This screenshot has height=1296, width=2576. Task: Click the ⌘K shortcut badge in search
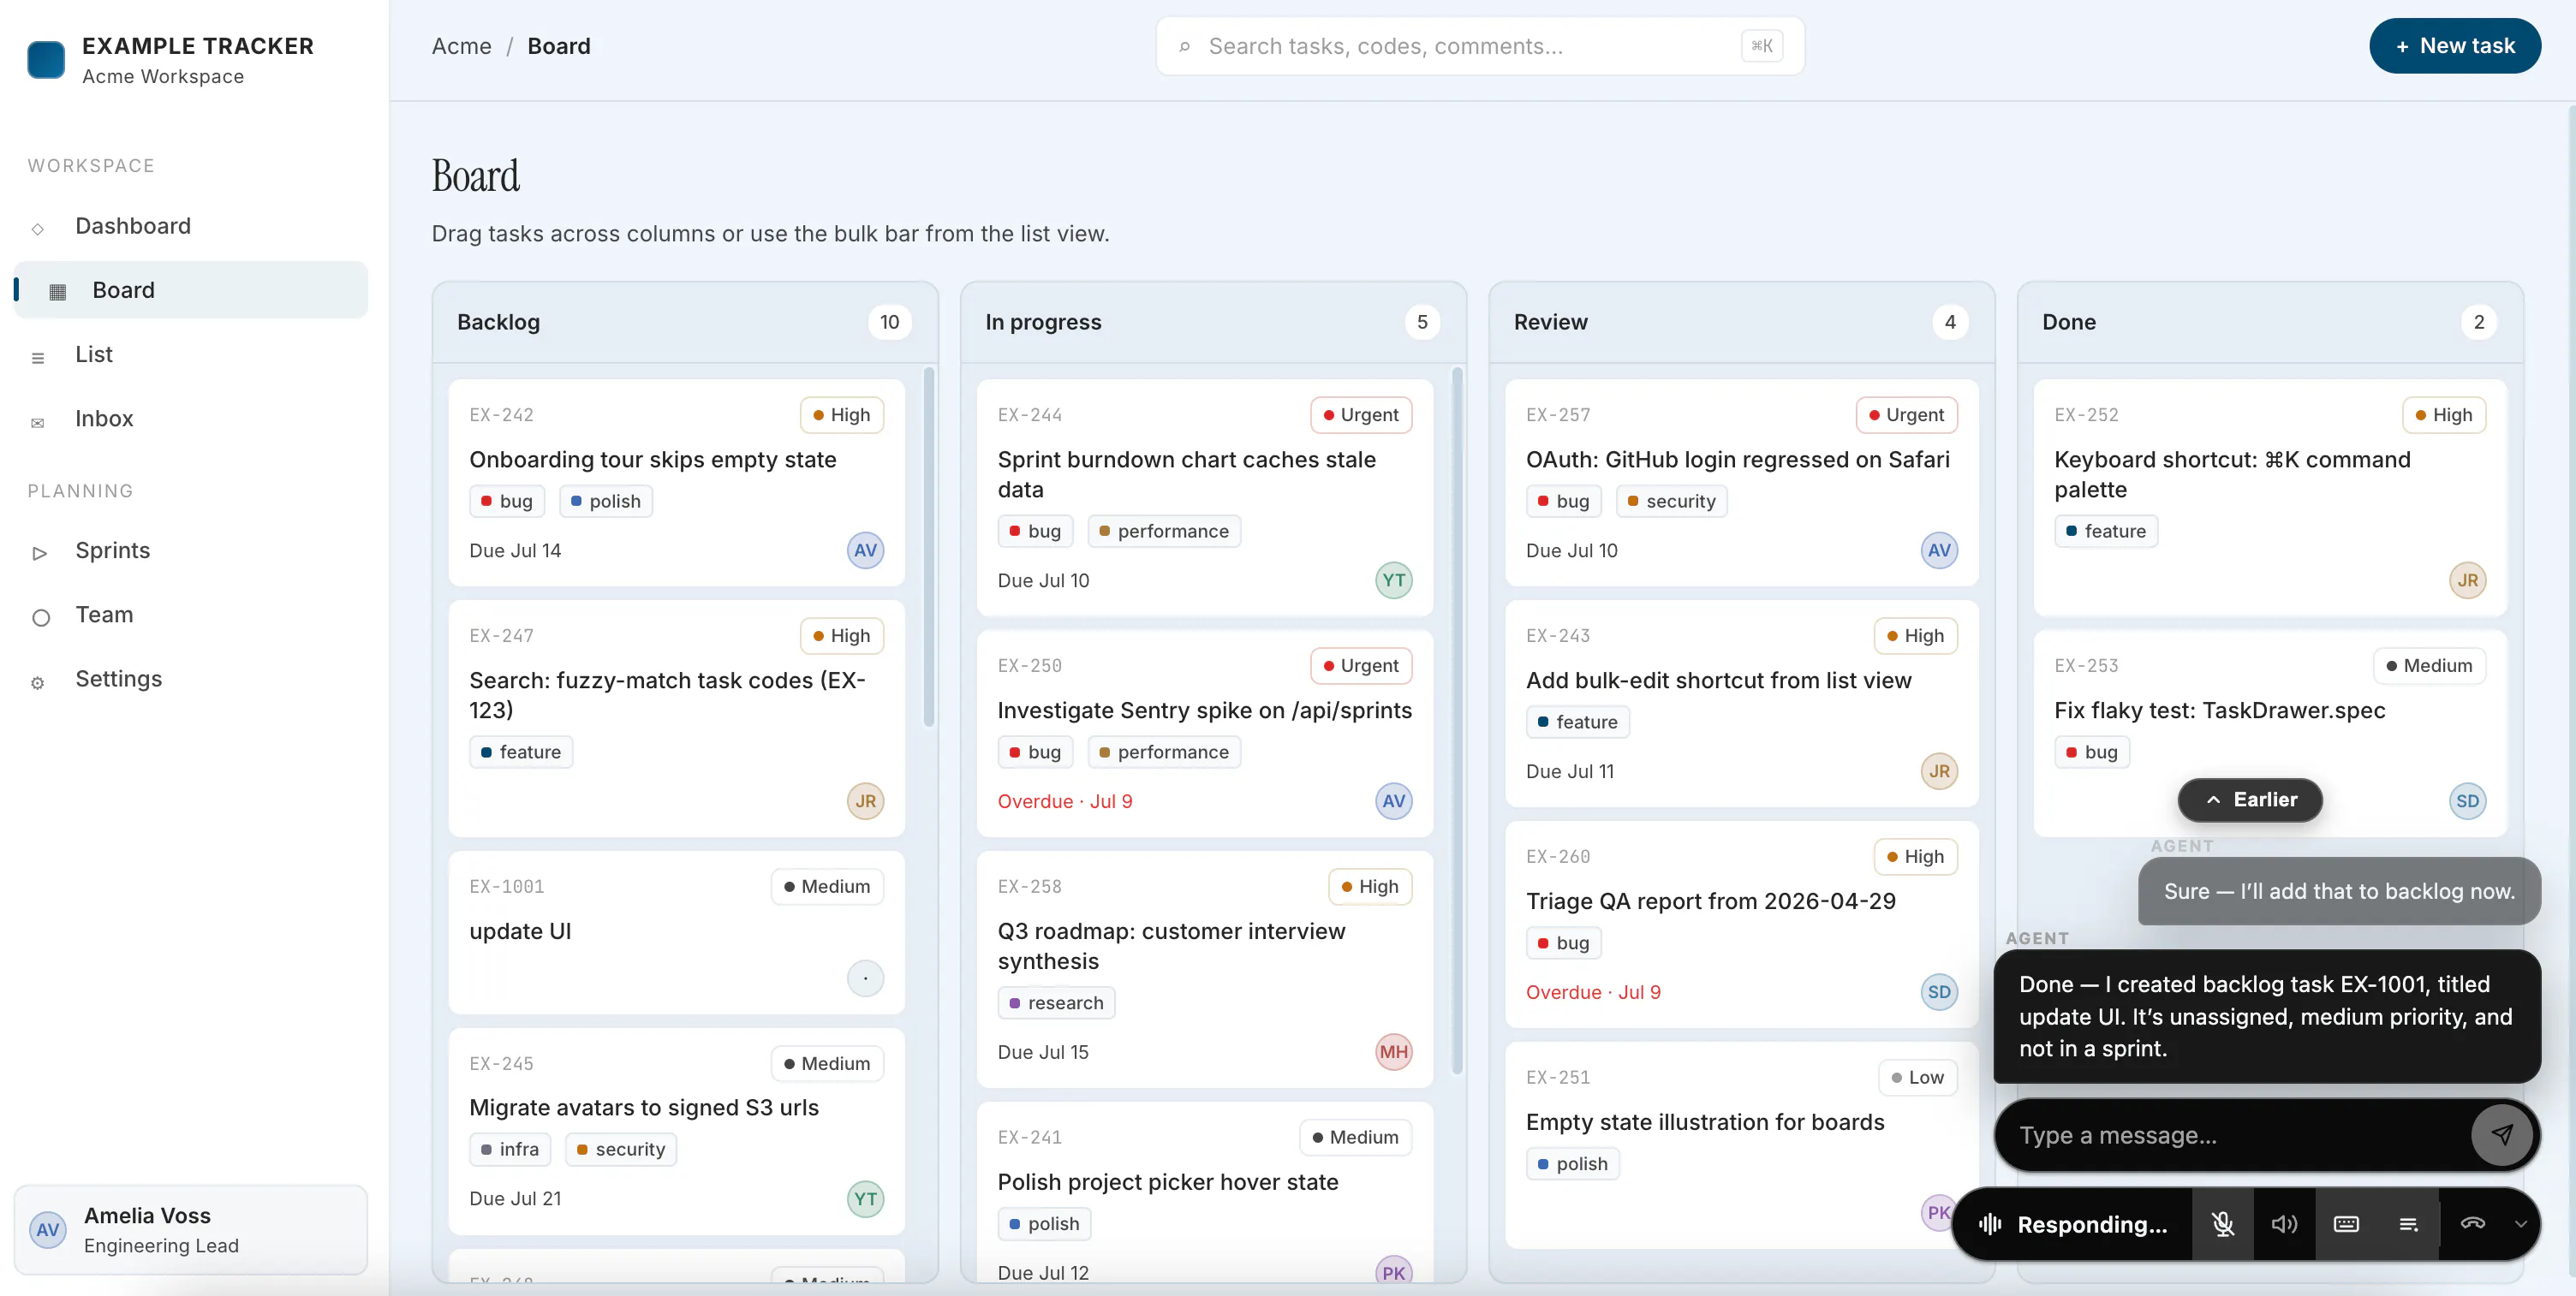pyautogui.click(x=1761, y=46)
